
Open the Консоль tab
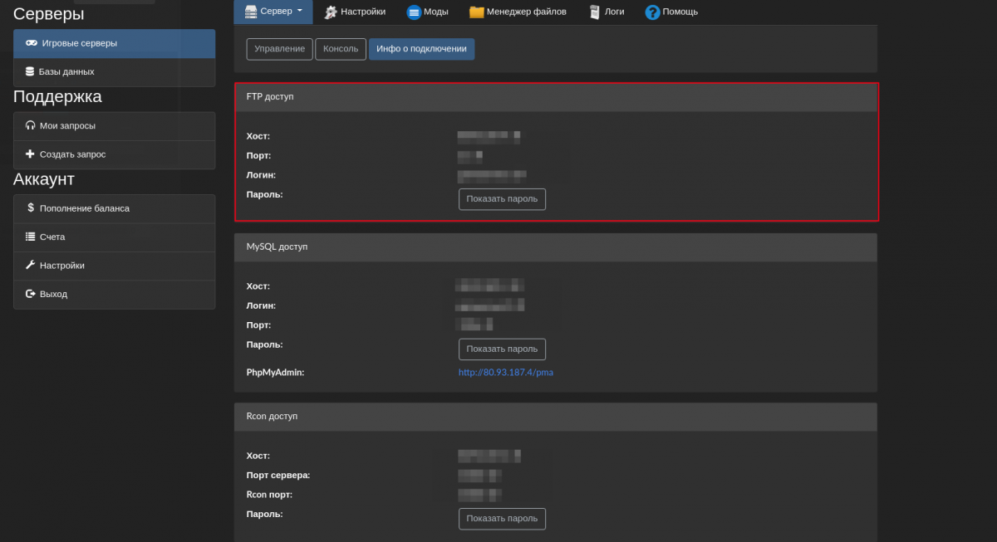tap(341, 49)
